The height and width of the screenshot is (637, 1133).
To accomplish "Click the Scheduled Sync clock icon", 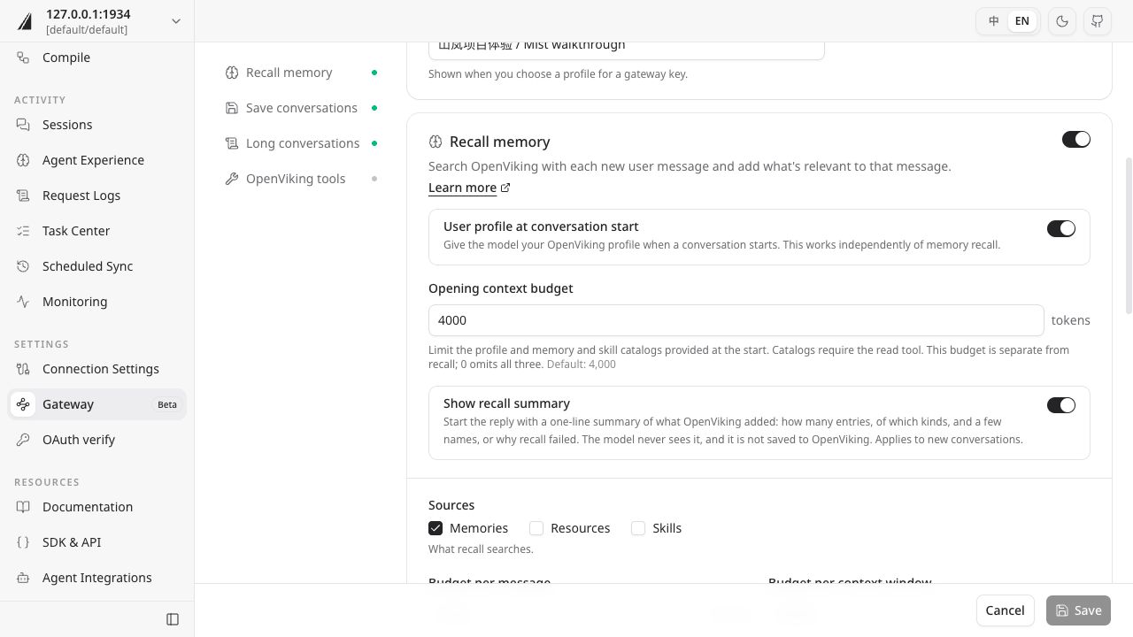I will 24,266.
